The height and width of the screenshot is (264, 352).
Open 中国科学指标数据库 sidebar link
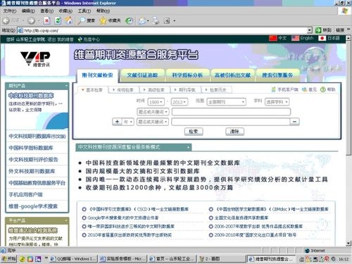[x=31, y=148]
